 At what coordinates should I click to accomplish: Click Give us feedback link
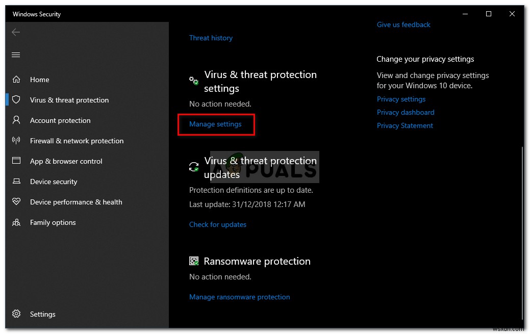pyautogui.click(x=403, y=24)
